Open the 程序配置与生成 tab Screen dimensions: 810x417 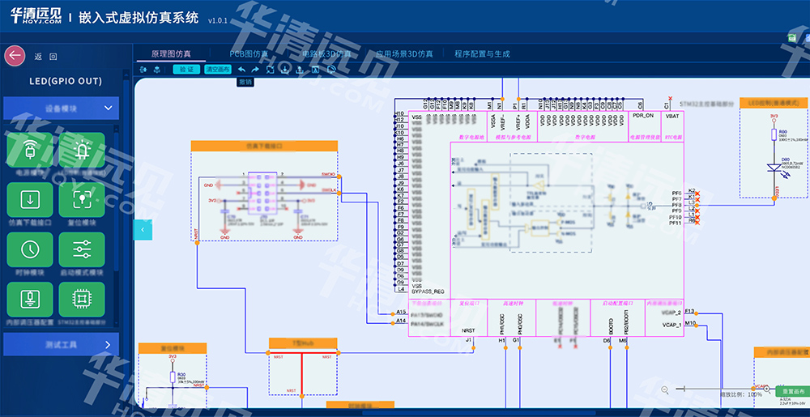[x=482, y=53]
